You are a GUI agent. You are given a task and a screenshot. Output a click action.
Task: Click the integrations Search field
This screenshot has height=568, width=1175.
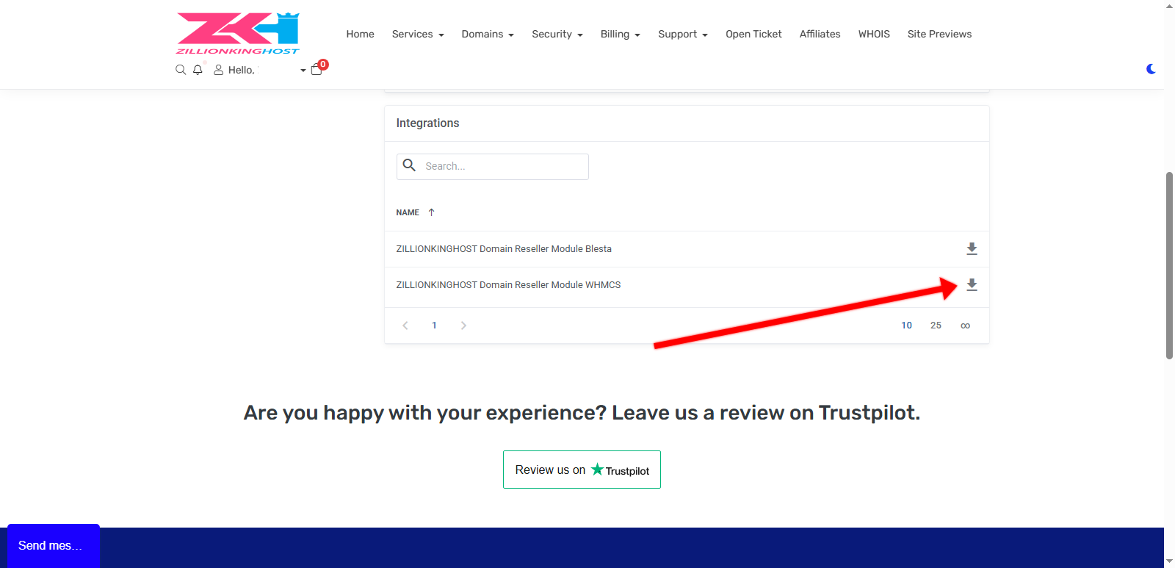(503, 167)
